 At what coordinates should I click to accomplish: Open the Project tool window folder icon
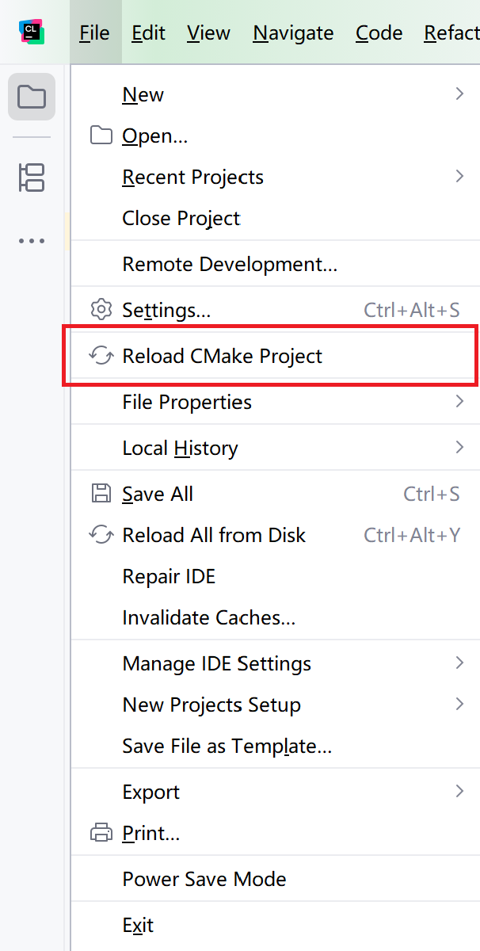(31, 95)
